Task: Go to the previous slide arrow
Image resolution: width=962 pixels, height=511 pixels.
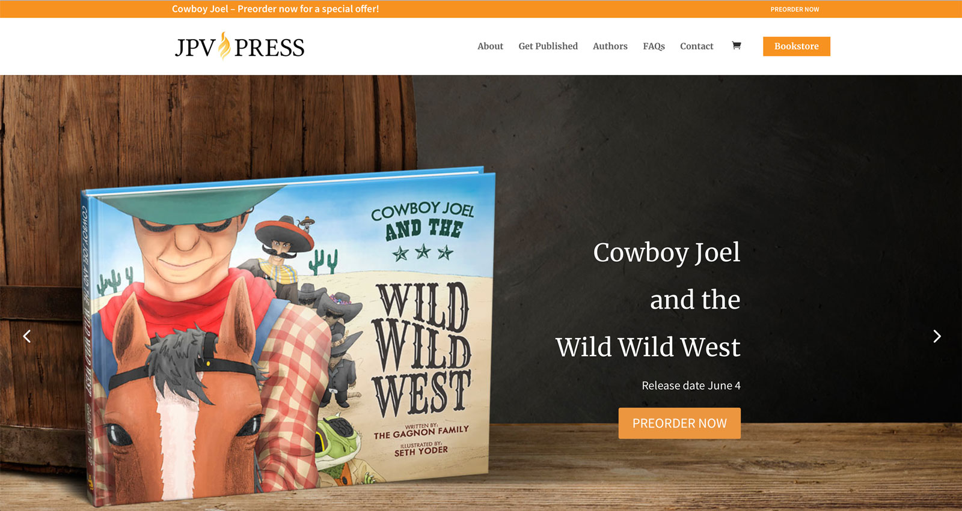Action: (27, 336)
